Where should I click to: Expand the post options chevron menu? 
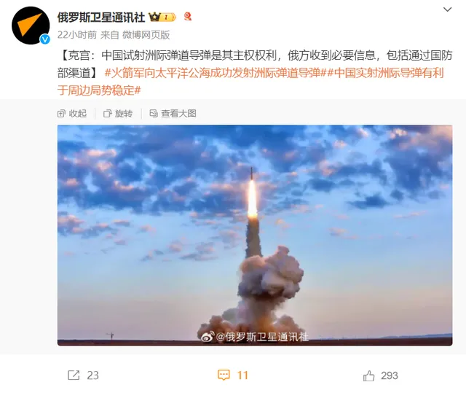tap(447, 9)
